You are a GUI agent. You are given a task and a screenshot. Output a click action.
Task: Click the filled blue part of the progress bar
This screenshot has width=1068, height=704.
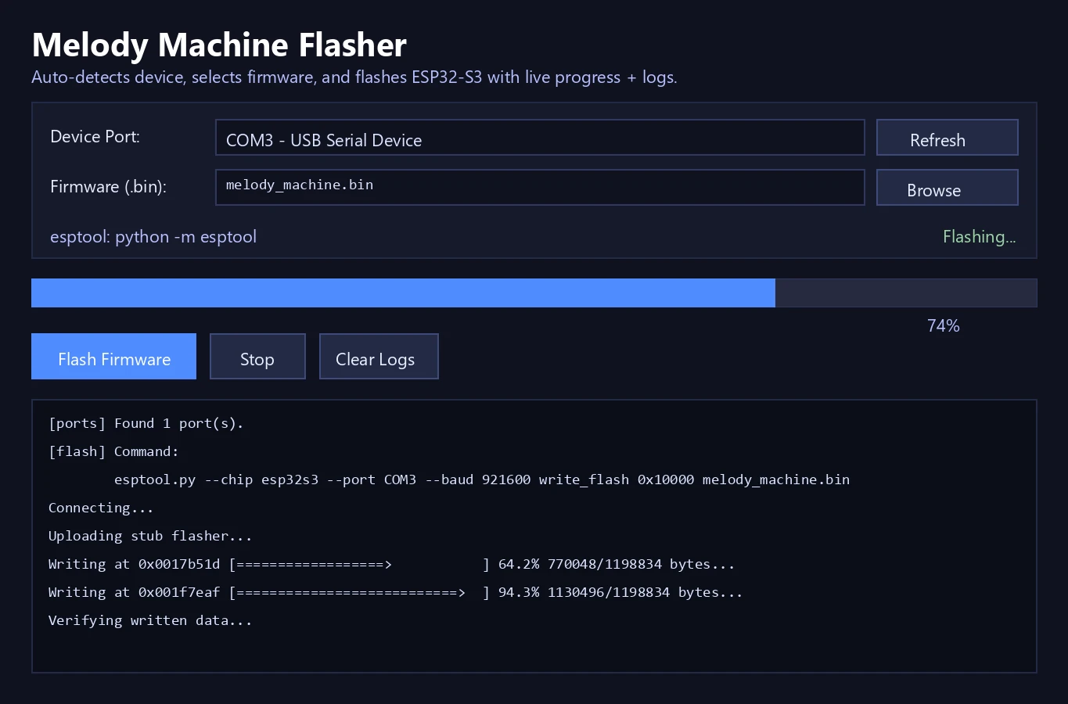[403, 293]
